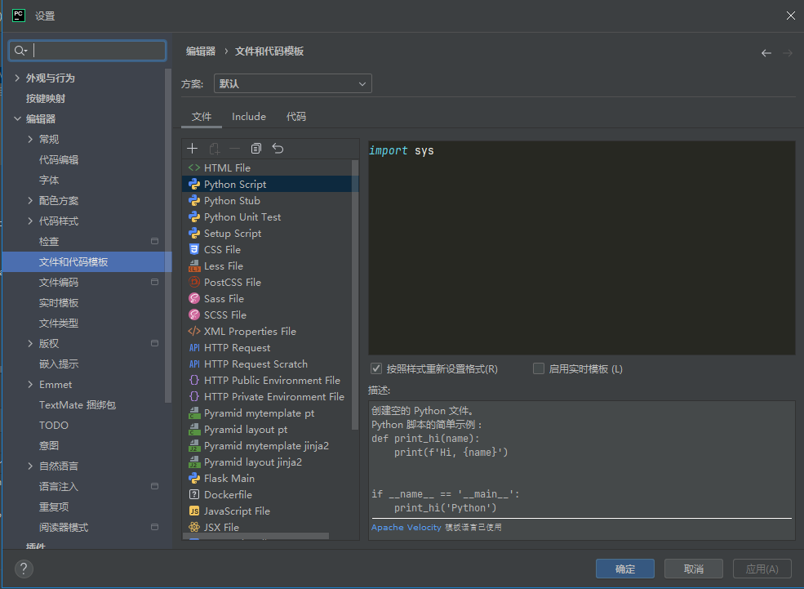
Task: Click the JSX File template icon
Action: (x=193, y=528)
